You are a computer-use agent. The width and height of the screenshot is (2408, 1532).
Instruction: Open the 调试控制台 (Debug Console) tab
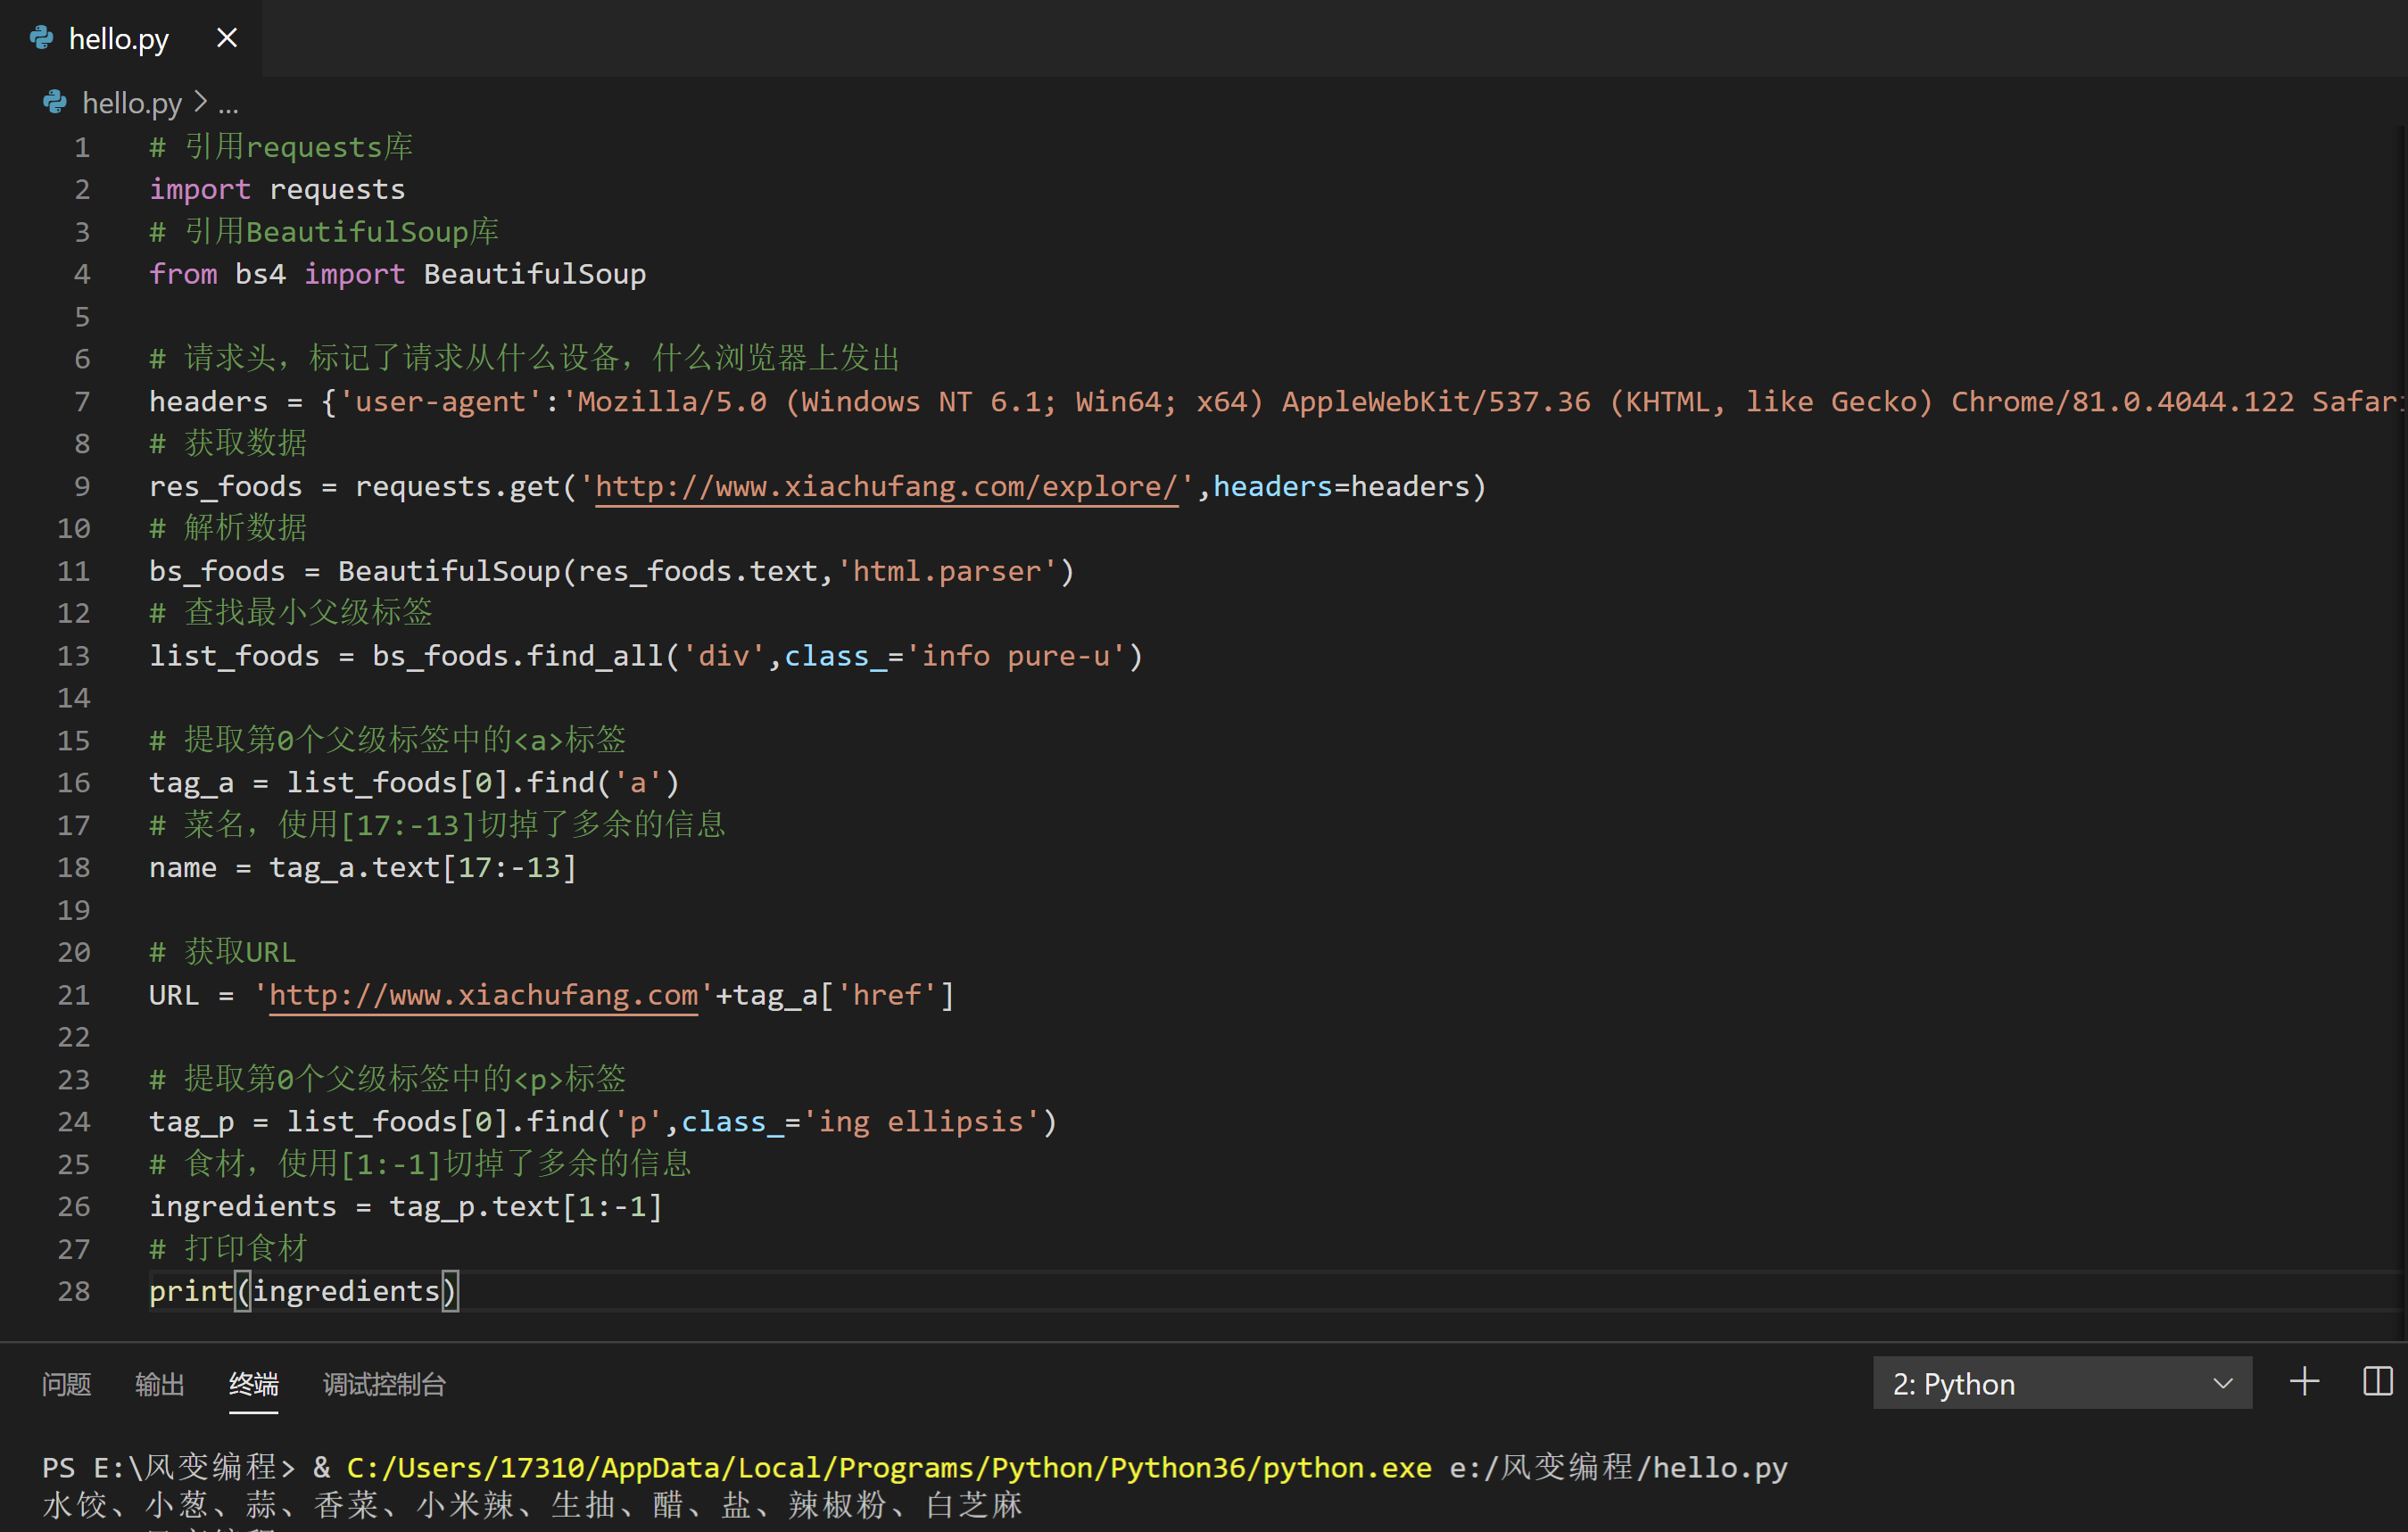pyautogui.click(x=384, y=1384)
